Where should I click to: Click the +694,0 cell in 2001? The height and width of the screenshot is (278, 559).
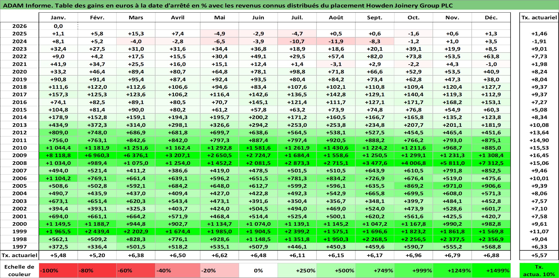(x=58, y=216)
